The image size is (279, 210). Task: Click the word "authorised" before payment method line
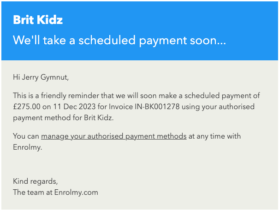[x=237, y=106]
